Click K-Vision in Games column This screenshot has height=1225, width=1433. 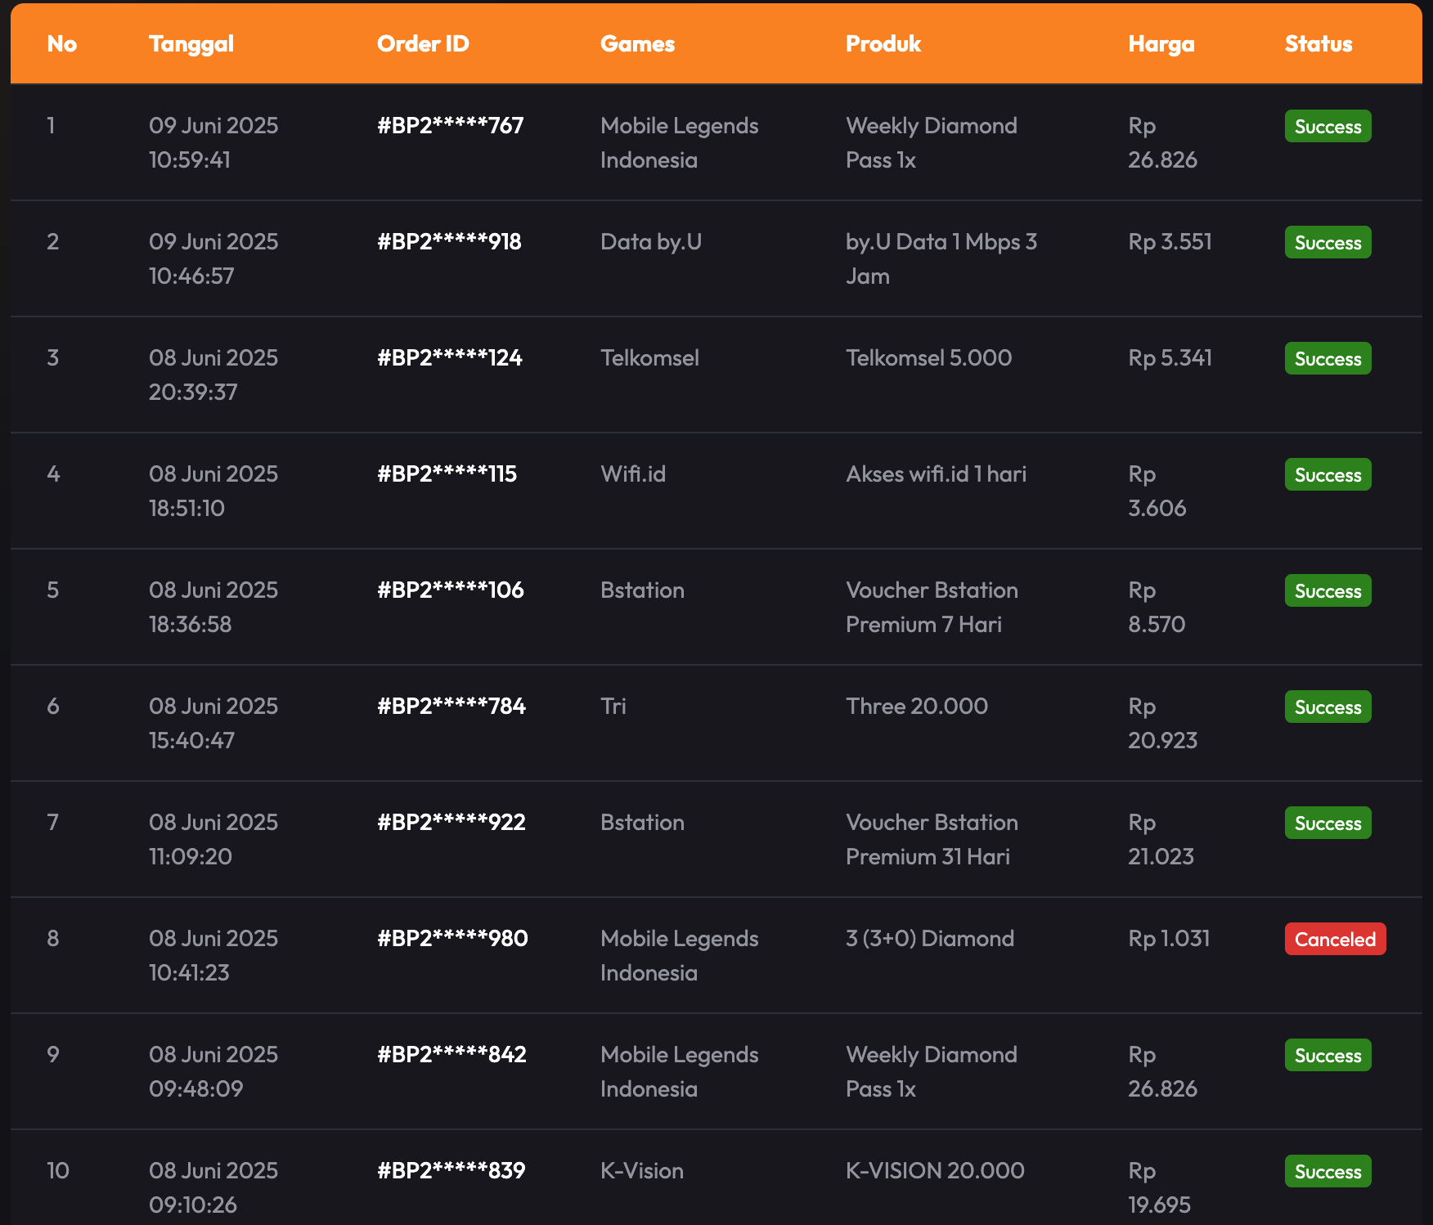tap(642, 1171)
